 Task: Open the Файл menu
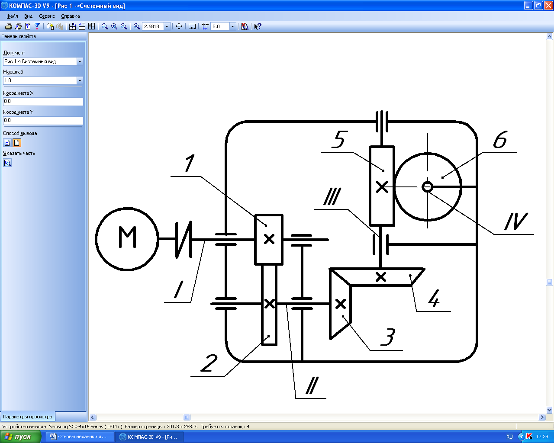coord(13,16)
